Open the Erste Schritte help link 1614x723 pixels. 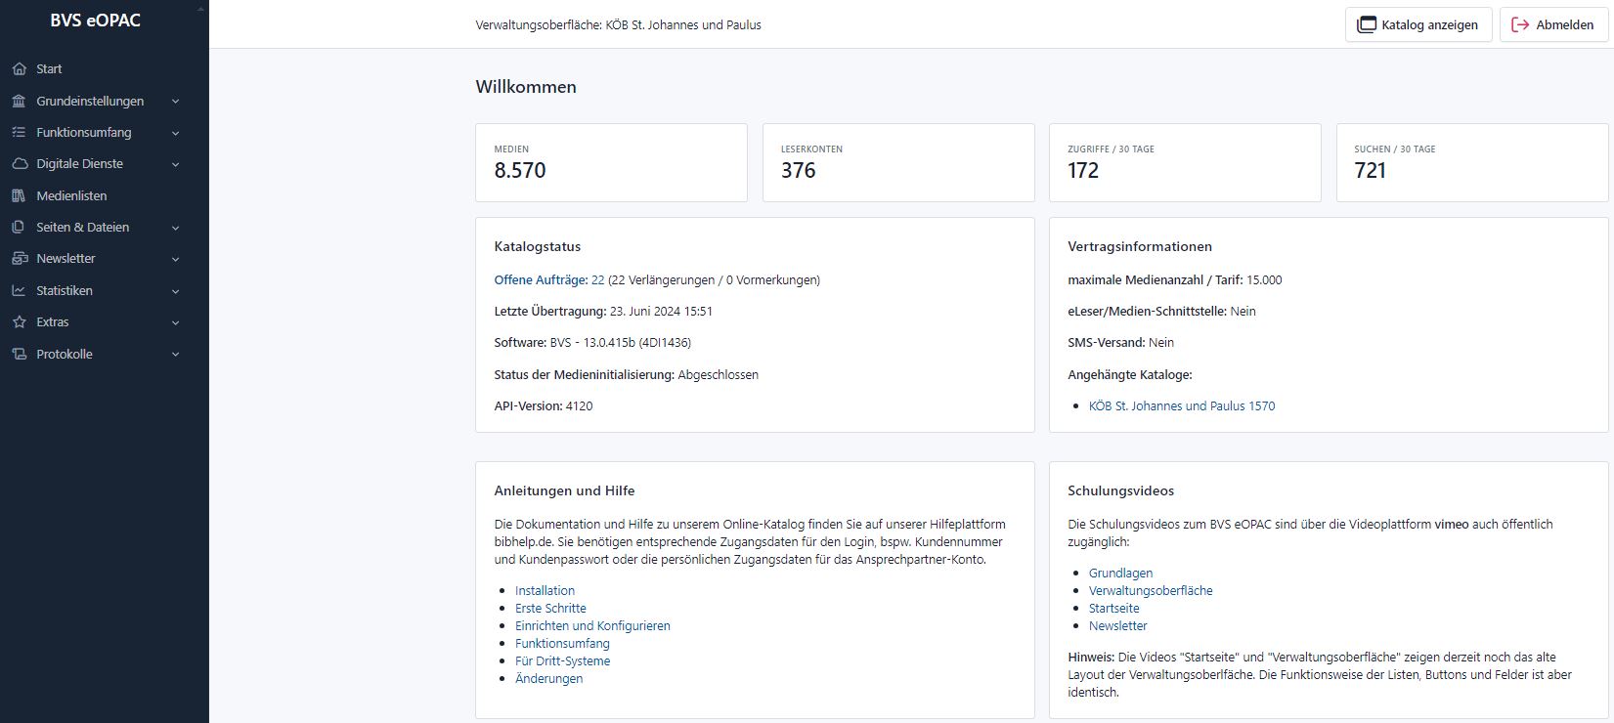(550, 609)
